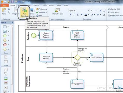The height and width of the screenshot is (93, 123).
Task: Open the File tab
Action: (x=4, y=5)
